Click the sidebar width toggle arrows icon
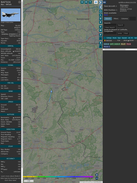 [x=104, y=2]
